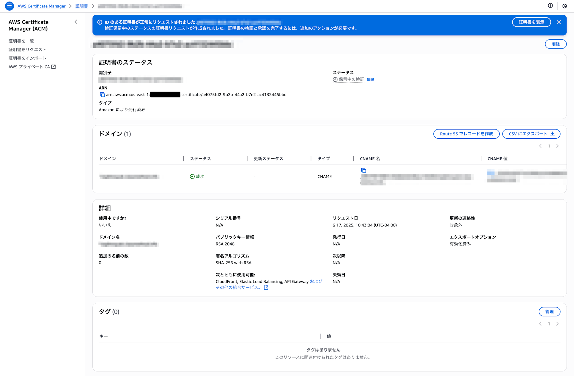Click the 管理 button for tags

pyautogui.click(x=549, y=312)
